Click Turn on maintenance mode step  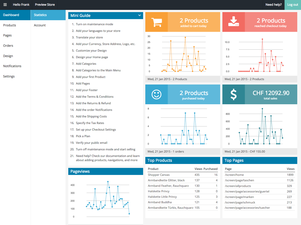tap(94, 24)
